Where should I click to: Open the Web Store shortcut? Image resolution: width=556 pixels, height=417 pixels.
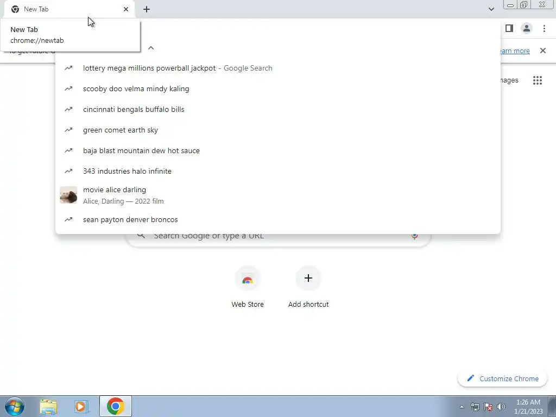(248, 287)
